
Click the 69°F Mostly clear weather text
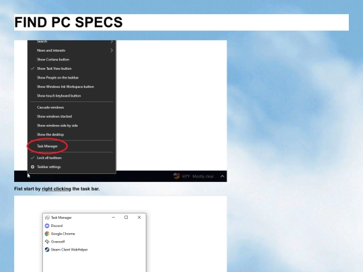[198, 177]
